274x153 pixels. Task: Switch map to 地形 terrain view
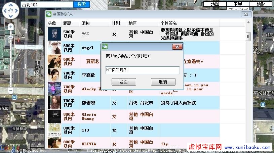[261, 4]
